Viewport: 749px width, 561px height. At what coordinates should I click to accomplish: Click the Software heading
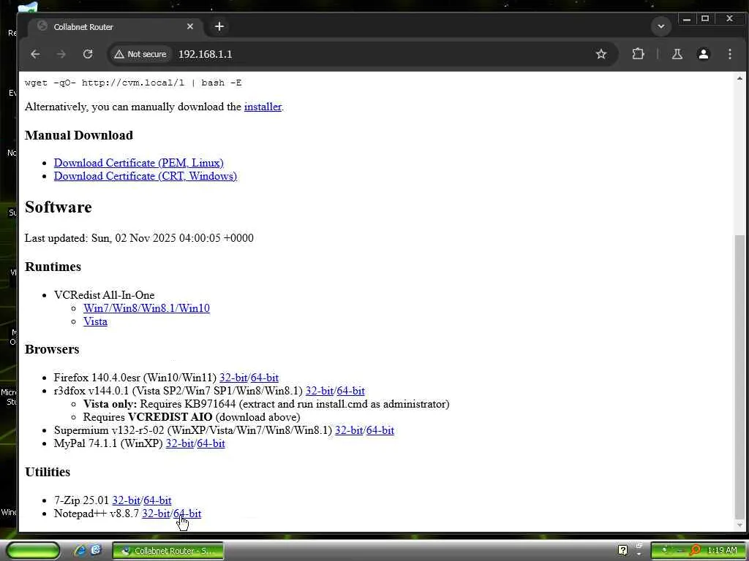[x=59, y=207]
